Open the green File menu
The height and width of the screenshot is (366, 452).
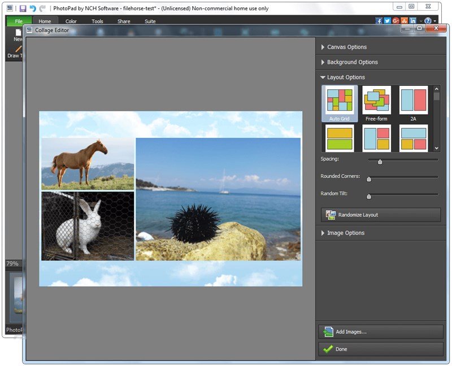click(19, 21)
